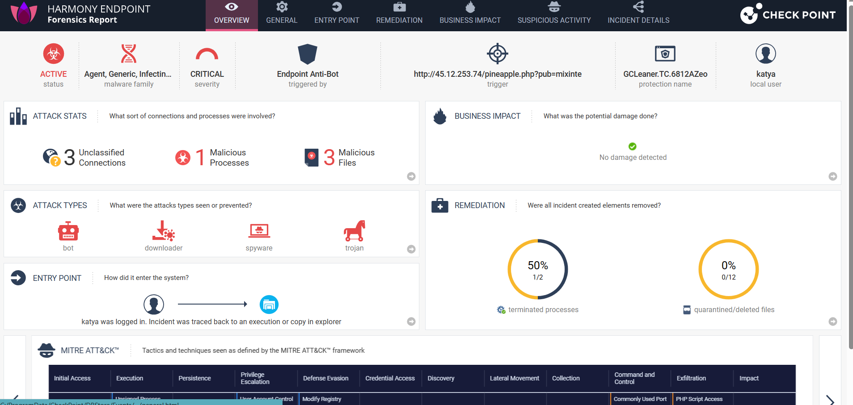Expand the Attack Stats panel details arrow

click(x=411, y=176)
